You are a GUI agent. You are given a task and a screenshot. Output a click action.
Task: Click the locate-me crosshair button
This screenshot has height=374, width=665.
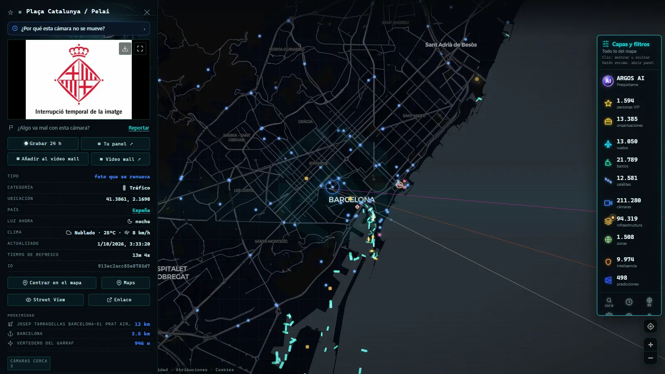(x=650, y=327)
